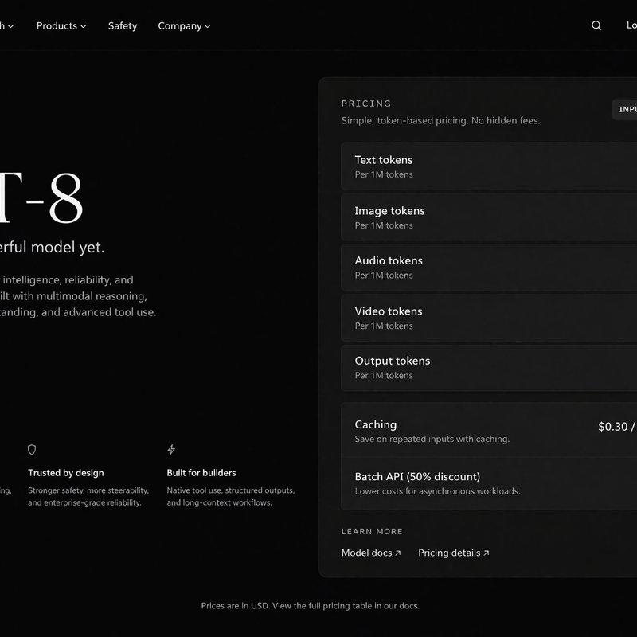The width and height of the screenshot is (637, 637).
Task: Select the Text tokens pricing row
Action: tap(489, 166)
